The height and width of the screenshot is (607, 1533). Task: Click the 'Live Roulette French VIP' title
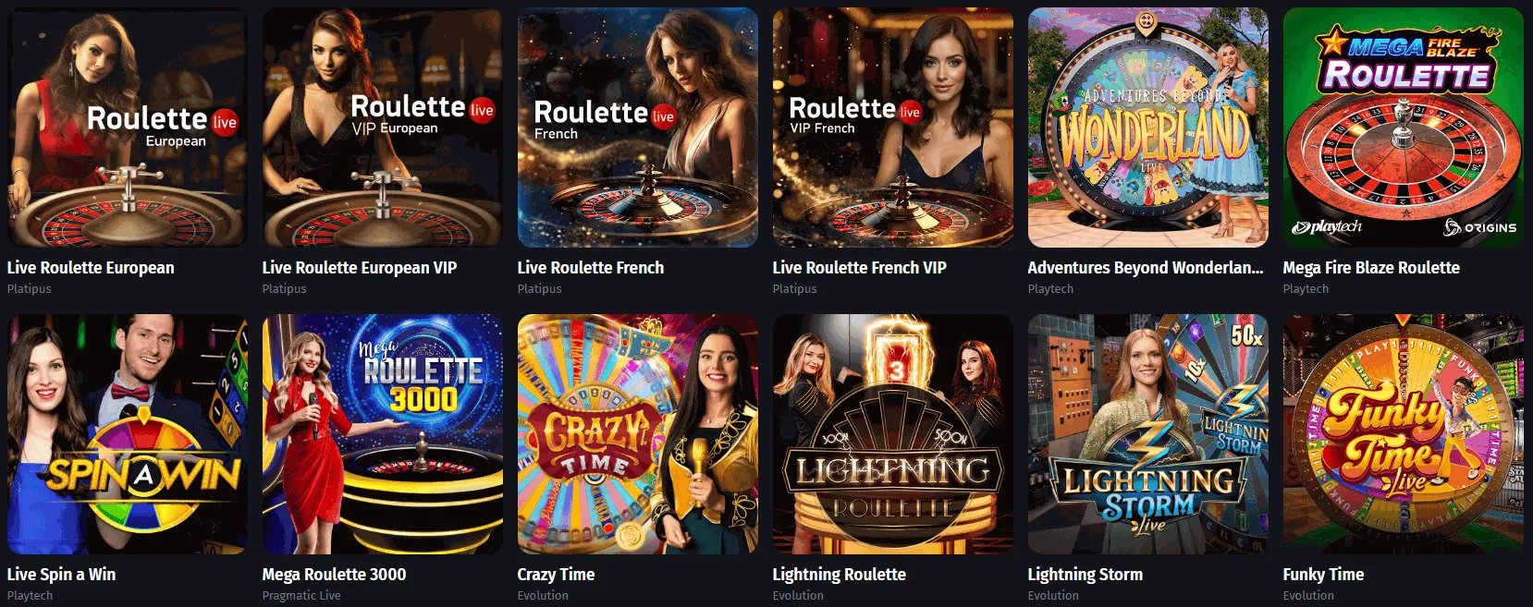[860, 268]
